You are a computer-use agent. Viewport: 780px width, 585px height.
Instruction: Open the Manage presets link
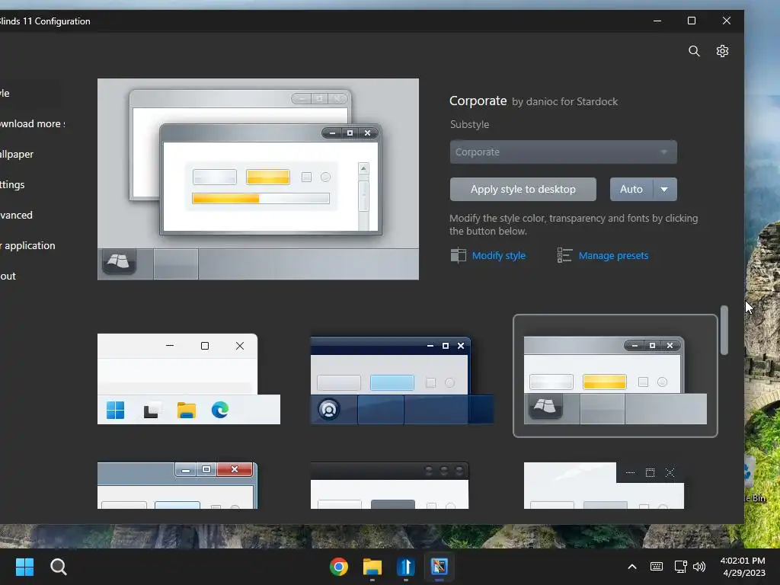[x=613, y=255]
